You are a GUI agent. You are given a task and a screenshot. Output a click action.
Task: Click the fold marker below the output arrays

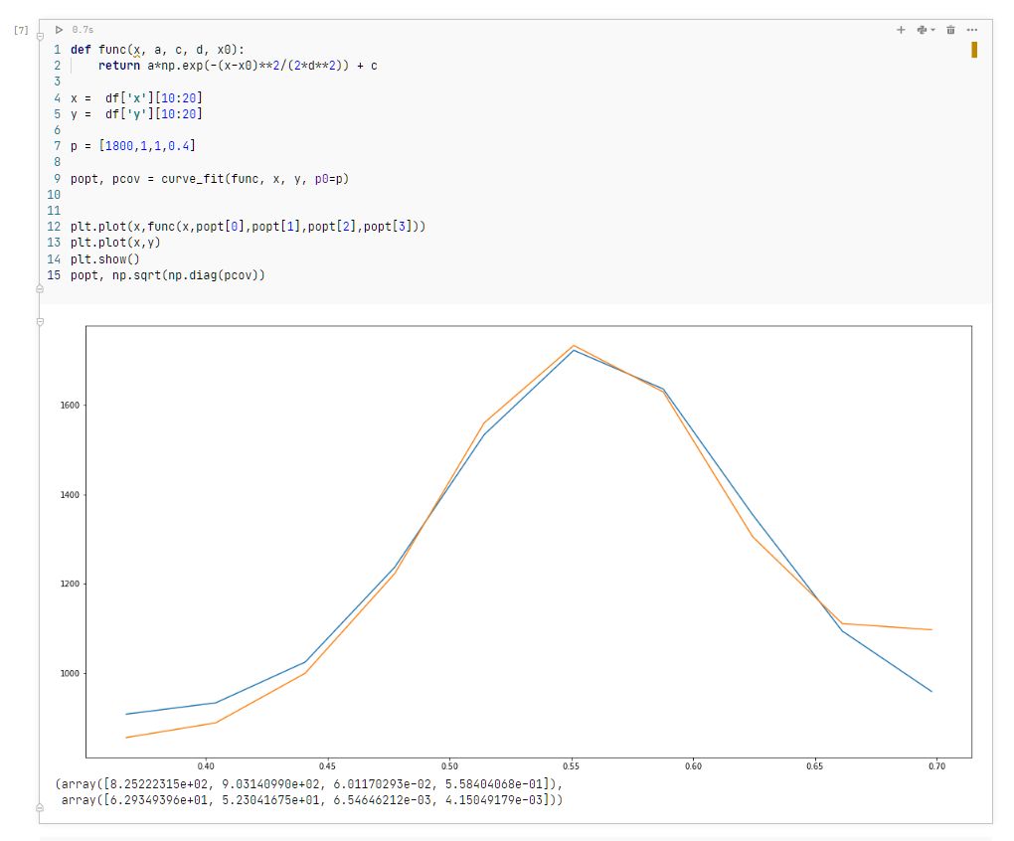40,807
